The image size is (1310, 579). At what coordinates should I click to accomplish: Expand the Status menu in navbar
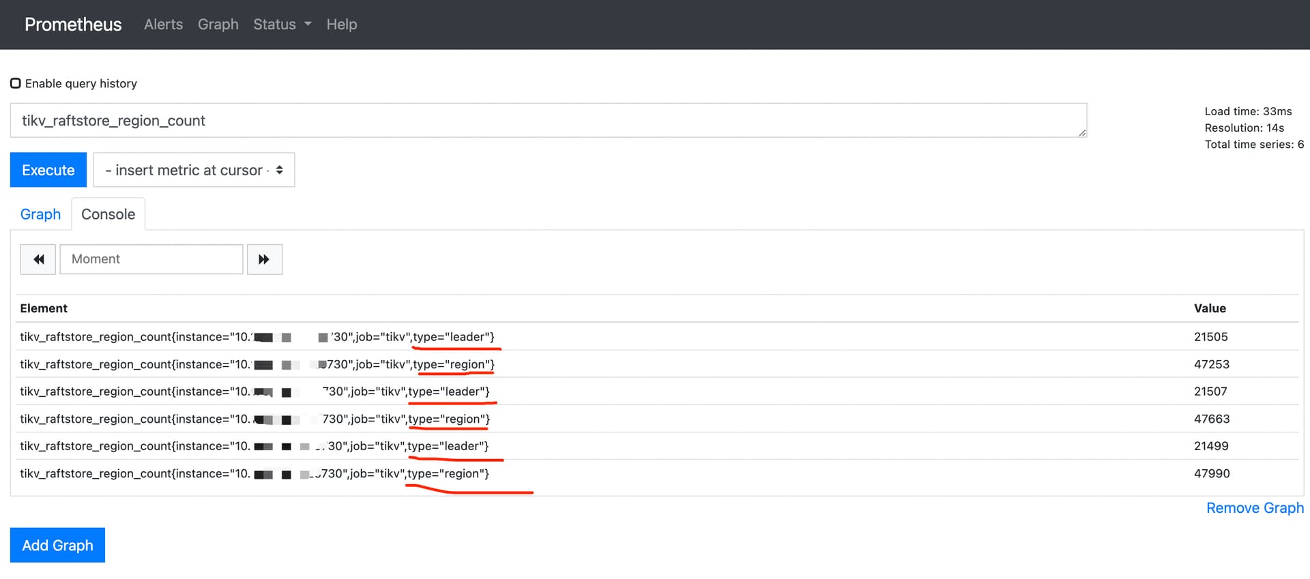click(282, 25)
